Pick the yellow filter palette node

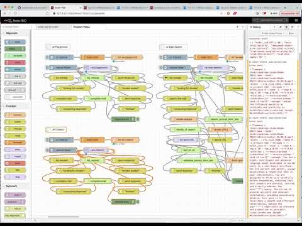[x=15, y=170]
